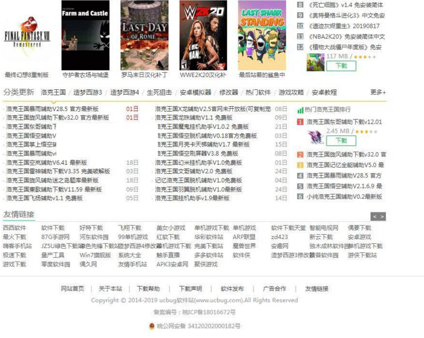
Task: Select the 修改器 category tab
Action: point(229,92)
